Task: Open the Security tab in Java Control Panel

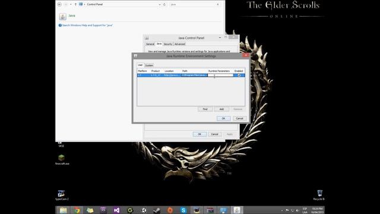Action: coord(167,44)
